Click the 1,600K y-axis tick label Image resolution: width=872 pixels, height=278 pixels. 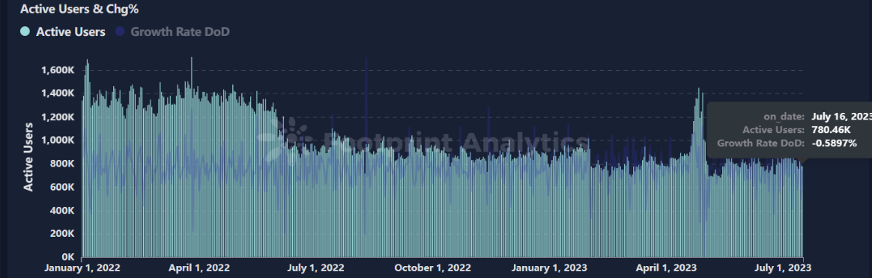(58, 70)
